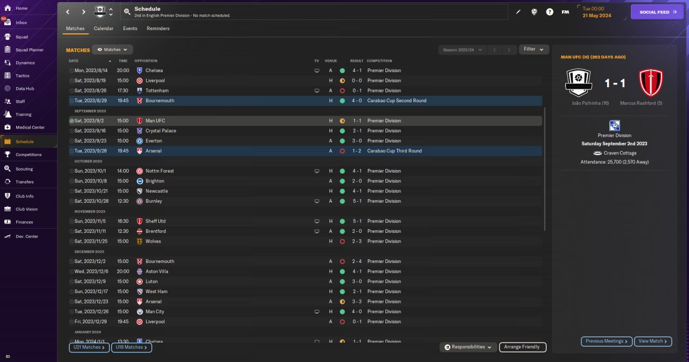Click the View Match button

click(653, 341)
